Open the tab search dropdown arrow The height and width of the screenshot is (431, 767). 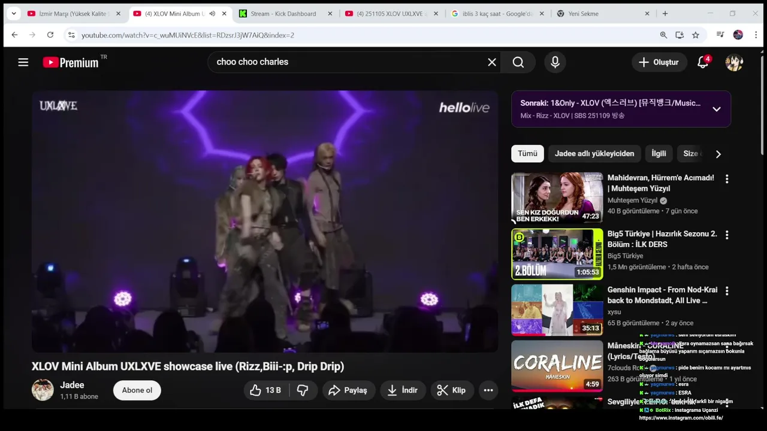pyautogui.click(x=14, y=13)
